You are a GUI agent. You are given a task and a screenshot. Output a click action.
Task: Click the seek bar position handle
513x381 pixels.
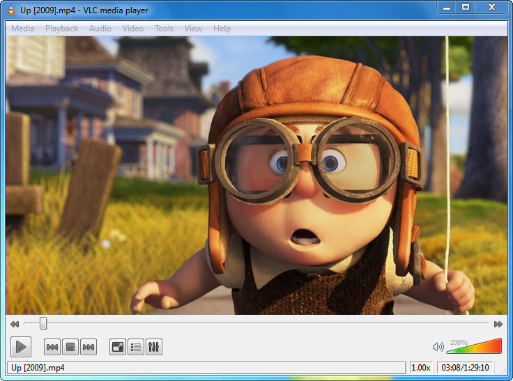[43, 323]
